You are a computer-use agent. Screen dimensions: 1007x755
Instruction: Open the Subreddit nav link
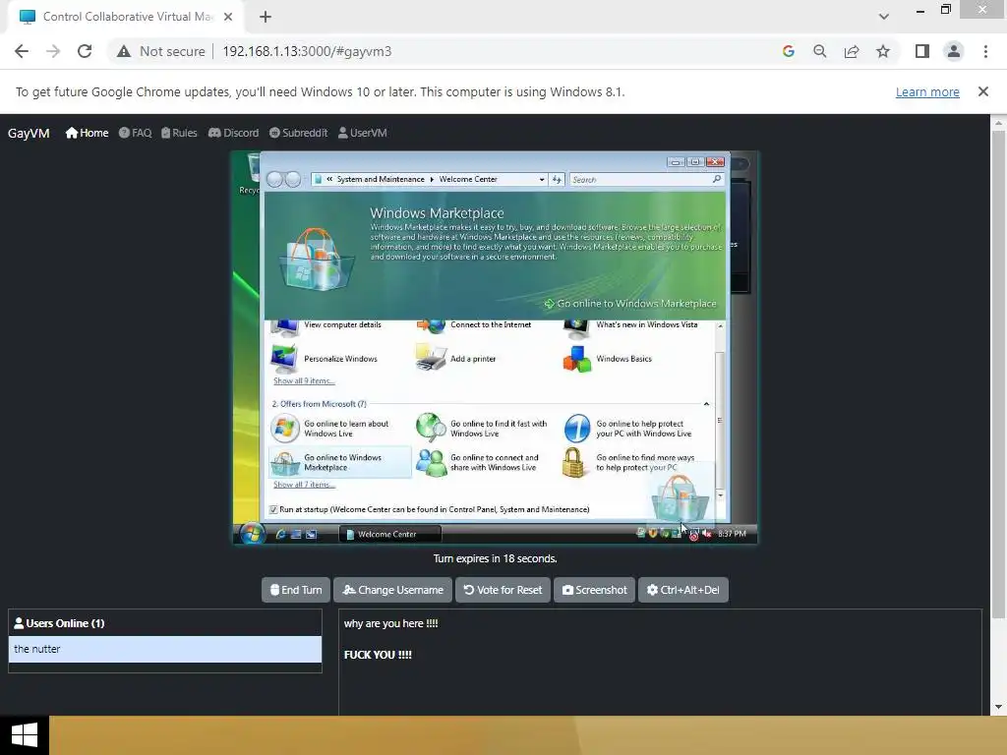point(298,133)
